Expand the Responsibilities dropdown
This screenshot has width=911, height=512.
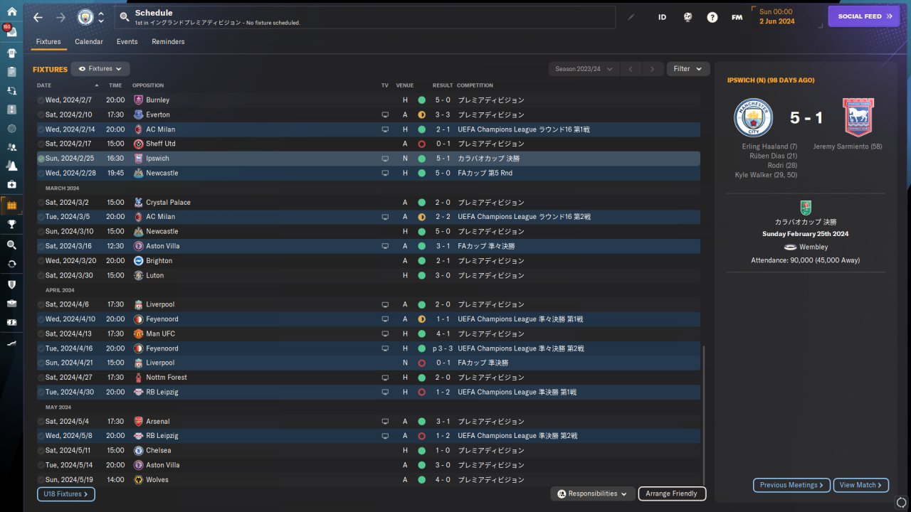tap(593, 494)
